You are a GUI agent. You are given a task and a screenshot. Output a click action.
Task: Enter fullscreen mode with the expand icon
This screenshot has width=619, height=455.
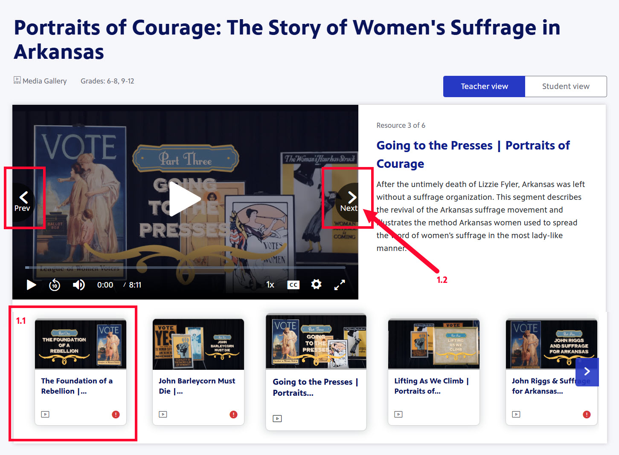pyautogui.click(x=340, y=285)
